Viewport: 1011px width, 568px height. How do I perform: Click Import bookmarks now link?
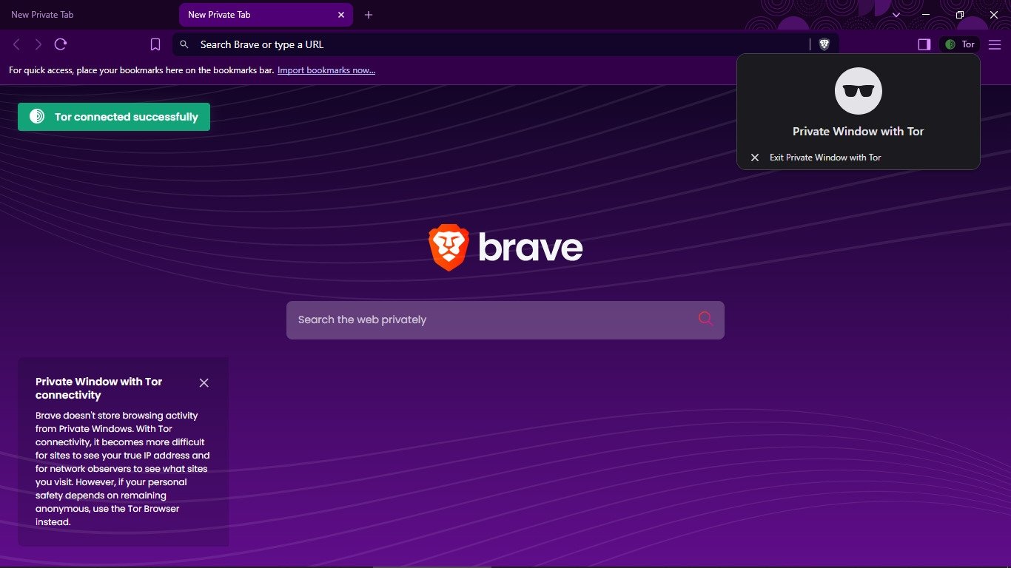[x=326, y=70]
